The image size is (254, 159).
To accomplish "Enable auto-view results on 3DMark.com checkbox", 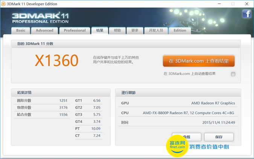I will 233,74.
